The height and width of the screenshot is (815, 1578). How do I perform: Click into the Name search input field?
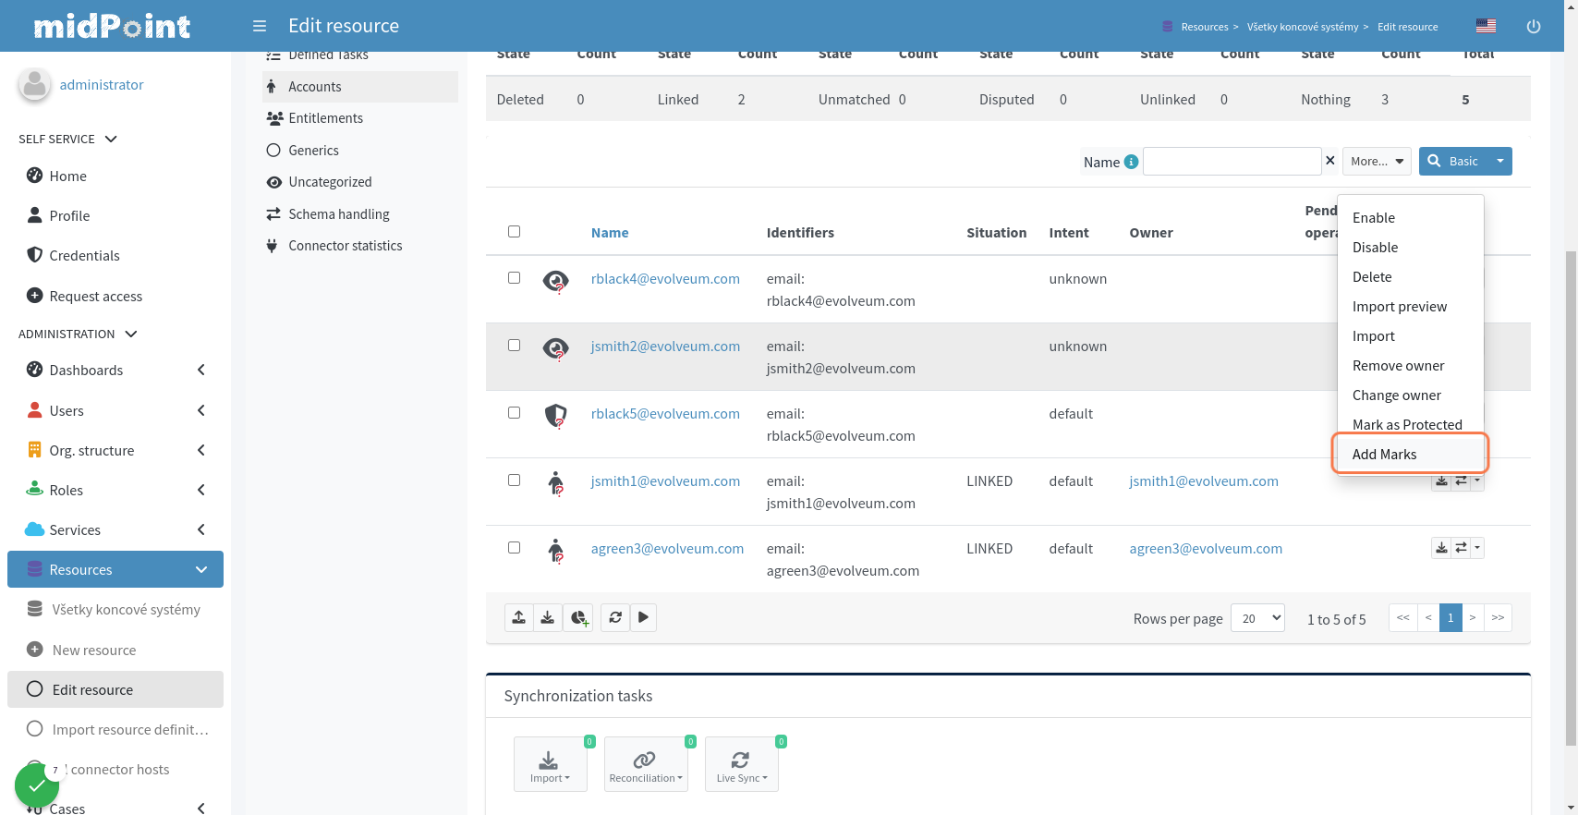(x=1232, y=161)
